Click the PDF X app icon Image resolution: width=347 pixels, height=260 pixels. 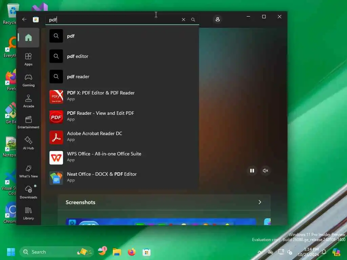click(x=56, y=96)
